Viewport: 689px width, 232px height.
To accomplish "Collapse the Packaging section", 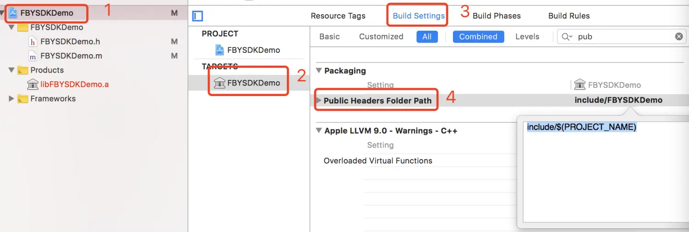I will click(319, 71).
